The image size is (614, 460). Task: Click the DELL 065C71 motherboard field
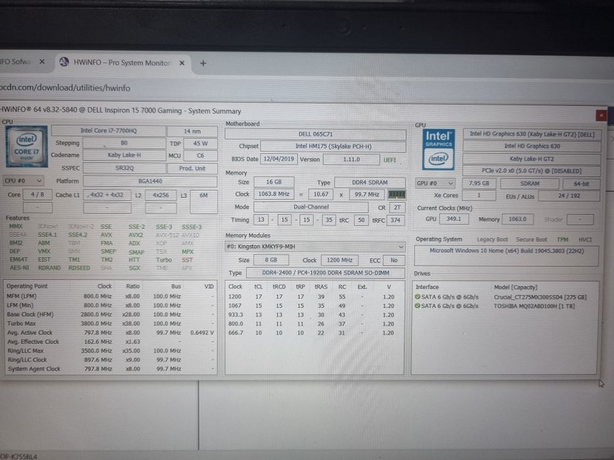315,134
